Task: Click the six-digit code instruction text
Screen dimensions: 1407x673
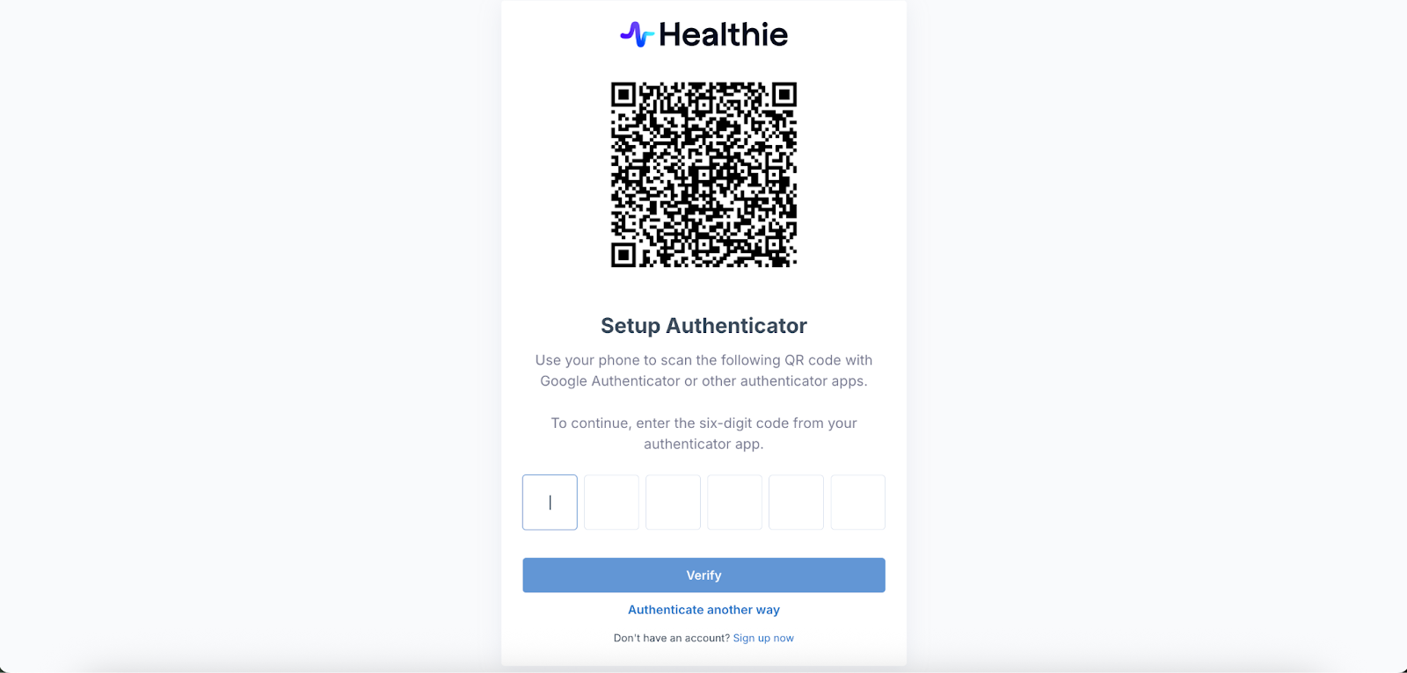Action: click(x=703, y=433)
